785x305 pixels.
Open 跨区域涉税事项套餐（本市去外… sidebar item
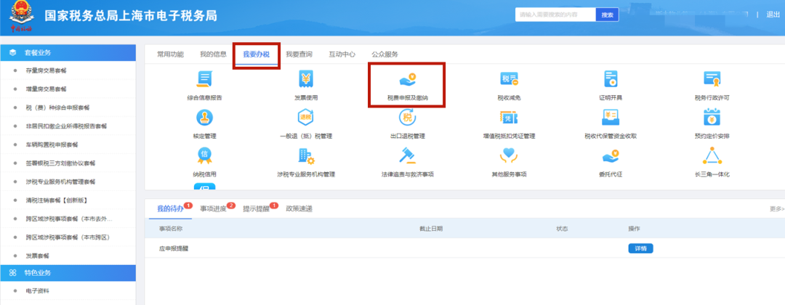coord(68,219)
